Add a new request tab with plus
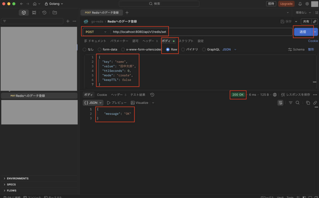The image size is (319, 198). pyautogui.click(x=127, y=12)
